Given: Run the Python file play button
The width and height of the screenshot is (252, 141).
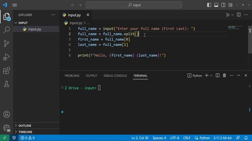Looking at the screenshot, I should point(228,15).
